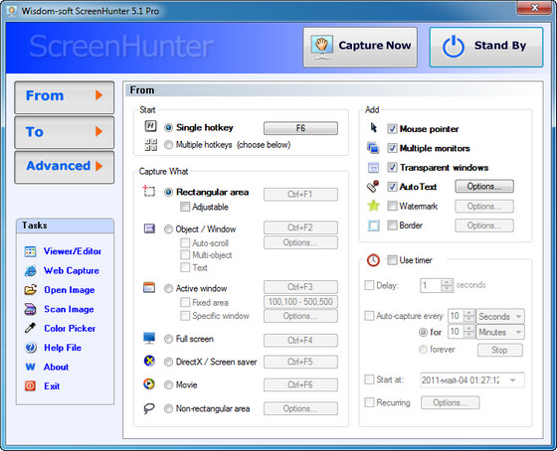Viewport: 557px width, 451px height.
Task: Click the 'for' duration value spinner
Action: pos(469,332)
